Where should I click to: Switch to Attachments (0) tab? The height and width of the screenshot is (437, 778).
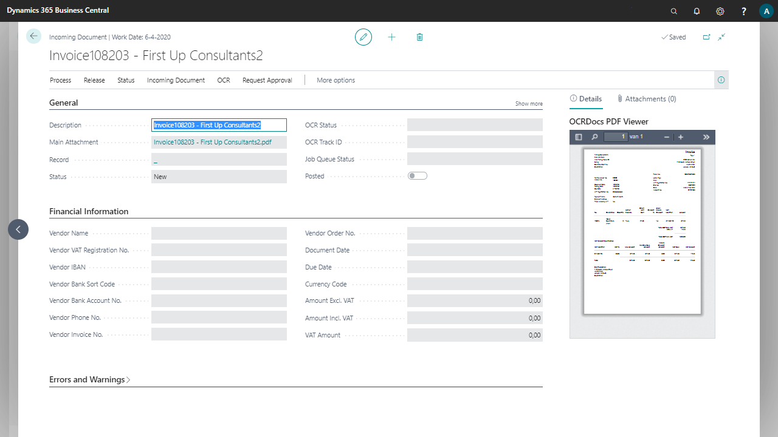tap(646, 99)
